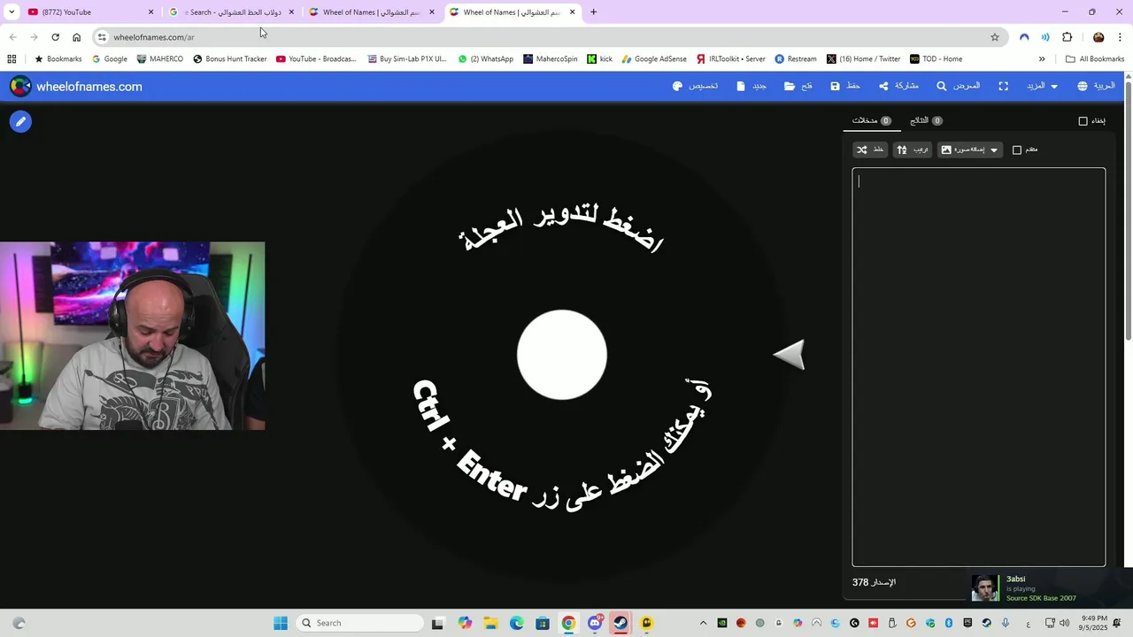Open the Windows Start menu

pos(281,623)
